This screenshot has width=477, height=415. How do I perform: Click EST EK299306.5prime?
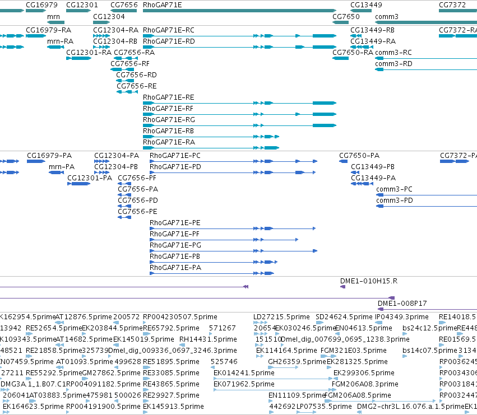[x=337, y=379]
